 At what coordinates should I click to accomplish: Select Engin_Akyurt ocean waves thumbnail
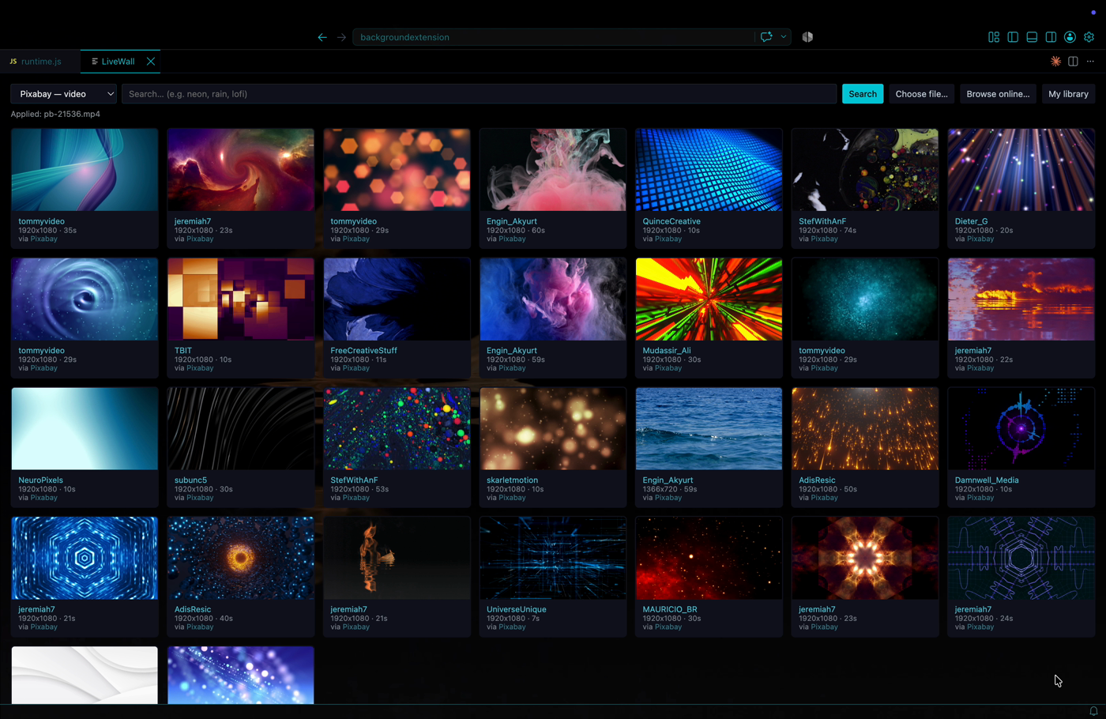(x=709, y=429)
